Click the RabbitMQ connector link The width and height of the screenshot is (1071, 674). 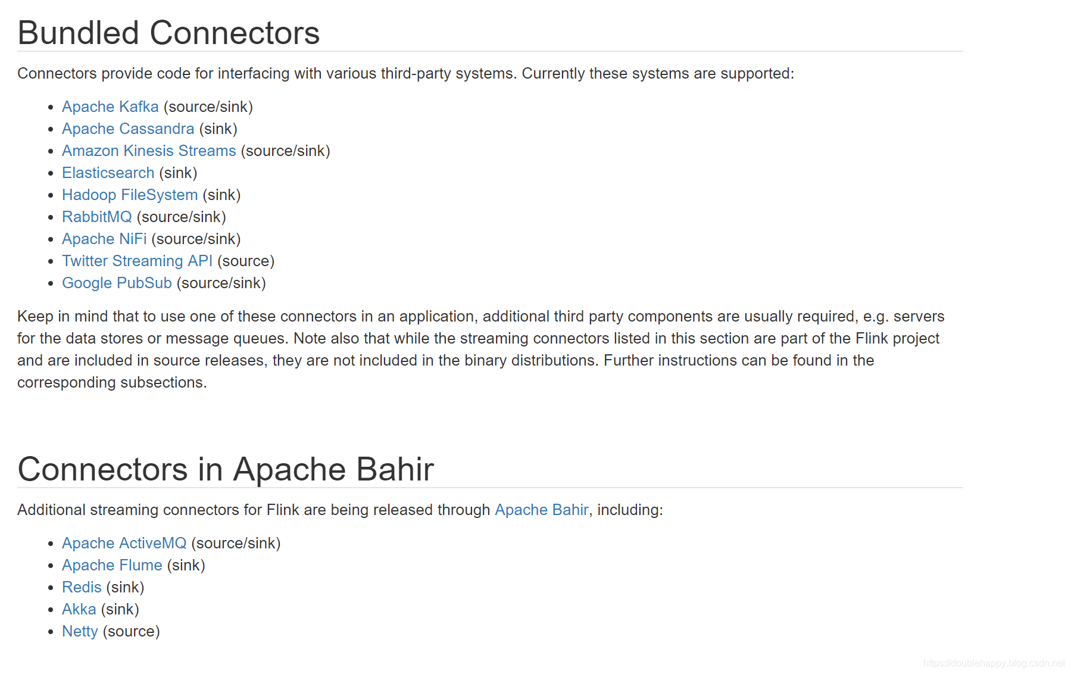point(96,217)
